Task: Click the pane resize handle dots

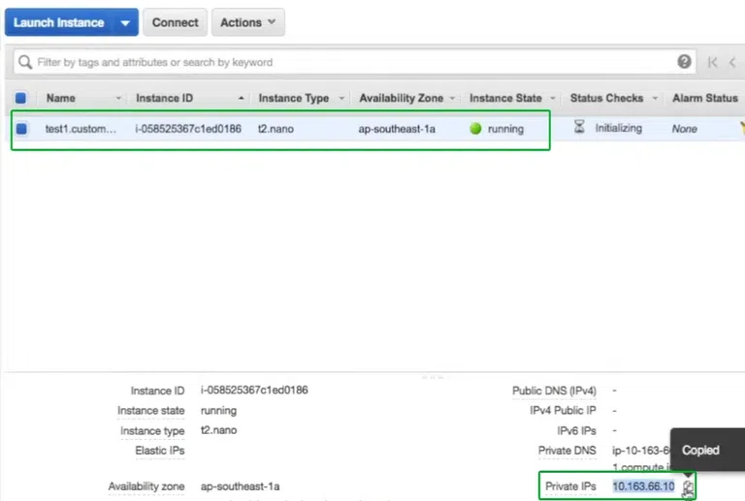Action: [433, 377]
